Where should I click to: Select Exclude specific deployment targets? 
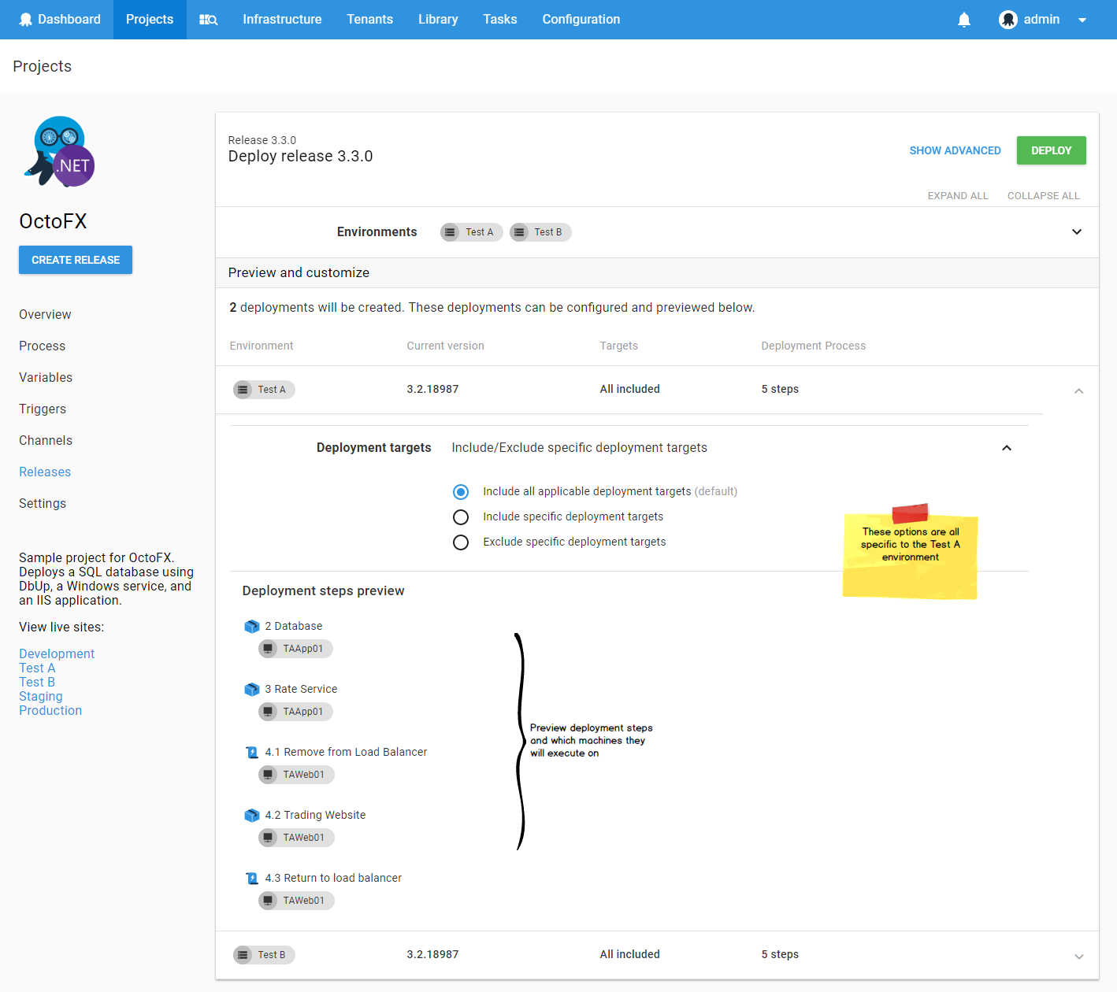click(x=461, y=542)
